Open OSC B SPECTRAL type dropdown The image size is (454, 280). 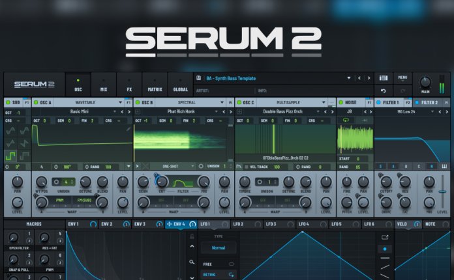tap(222, 102)
